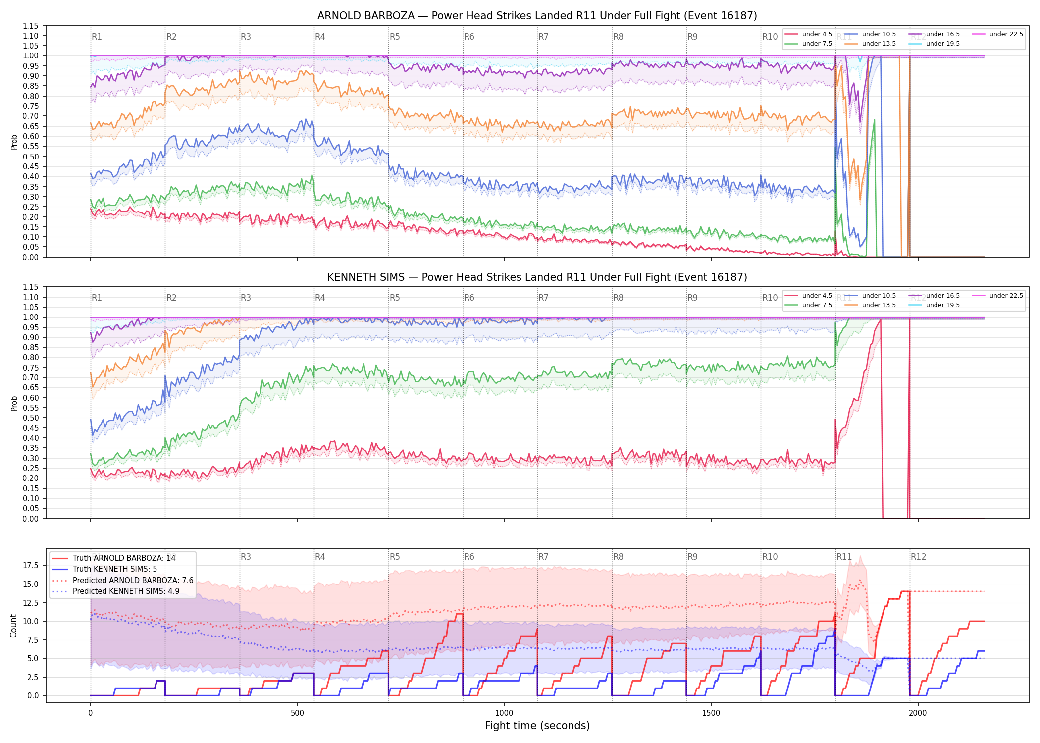This screenshot has height=743, width=1040.
Task: Click the 2.5 tick on Count axis
Action: tap(33, 677)
